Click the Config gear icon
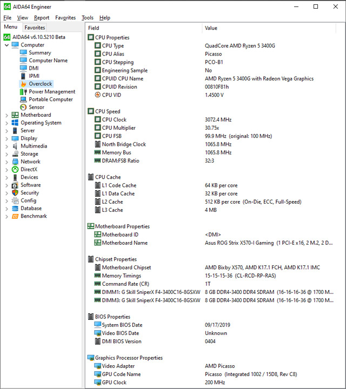The height and width of the screenshot is (389, 346). [15, 200]
